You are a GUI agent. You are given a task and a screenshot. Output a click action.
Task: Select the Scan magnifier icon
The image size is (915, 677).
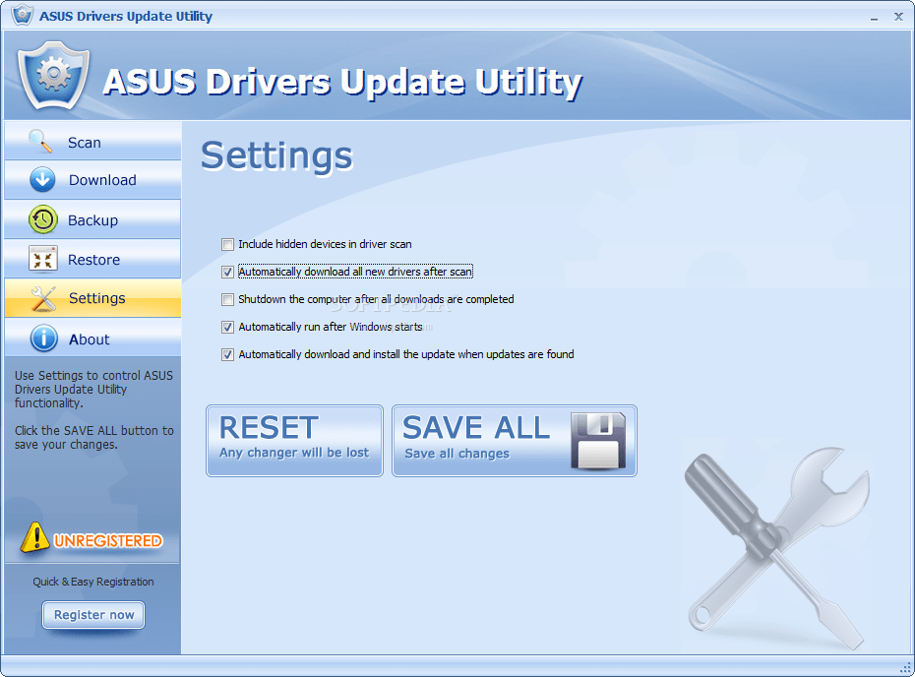coord(41,141)
